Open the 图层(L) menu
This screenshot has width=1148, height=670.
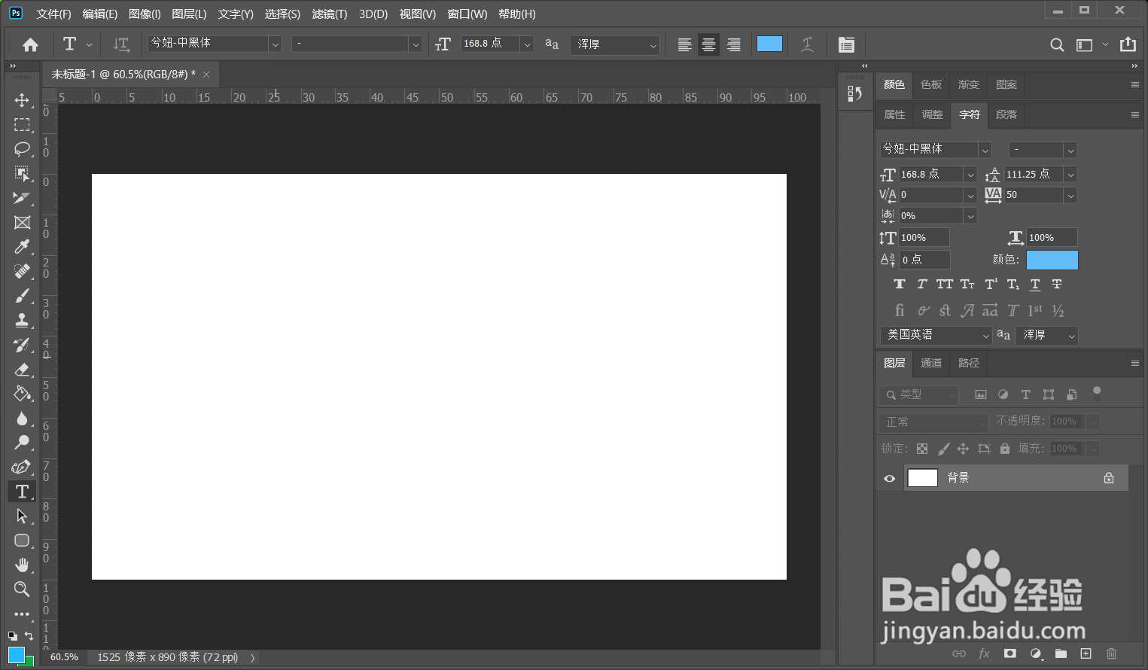point(189,14)
